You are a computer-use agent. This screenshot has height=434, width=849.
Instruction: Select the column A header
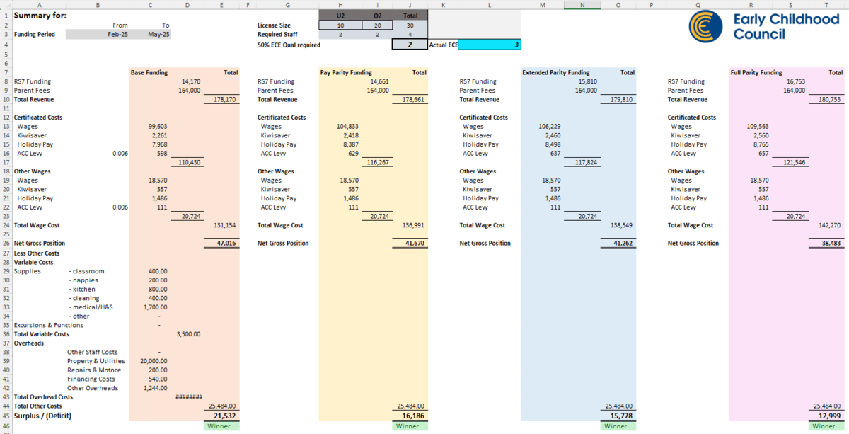pyautogui.click(x=39, y=4)
